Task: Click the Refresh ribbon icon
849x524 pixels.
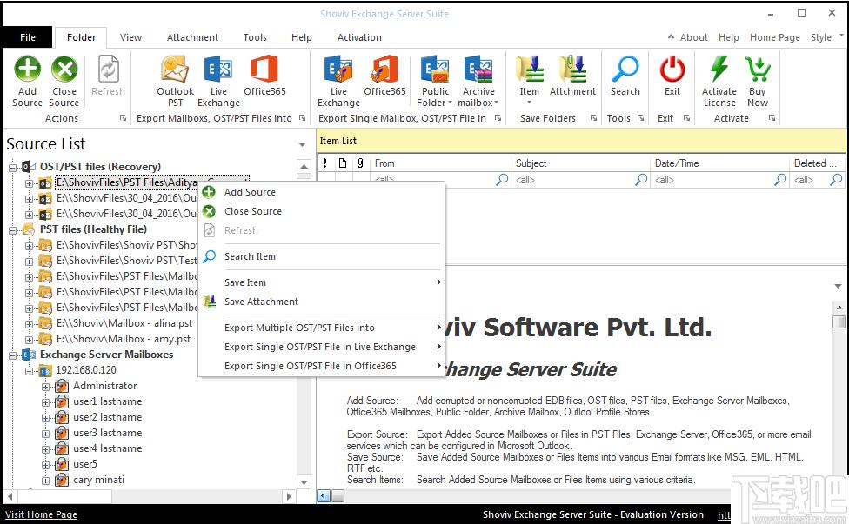Action: [108, 70]
